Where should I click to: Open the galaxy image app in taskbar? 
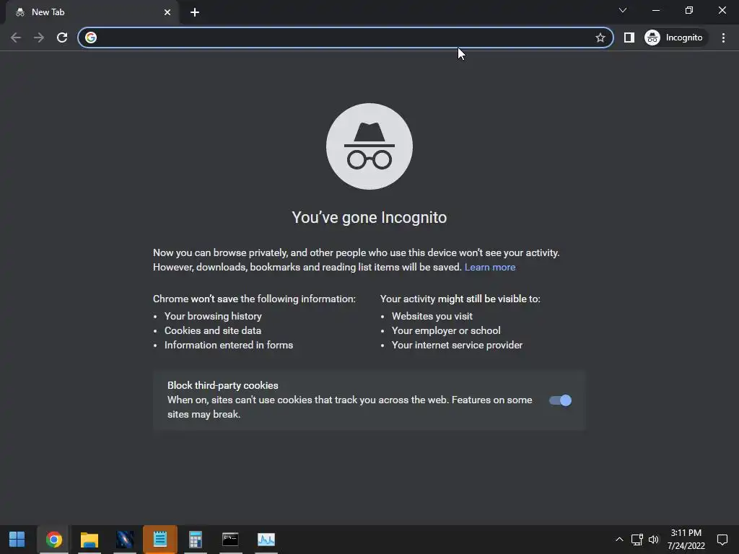(125, 540)
